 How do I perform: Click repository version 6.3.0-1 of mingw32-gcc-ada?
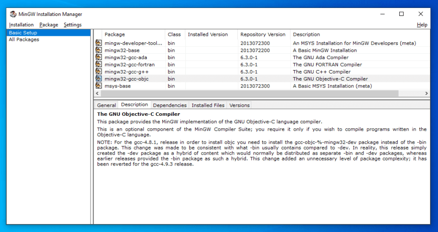[249, 58]
